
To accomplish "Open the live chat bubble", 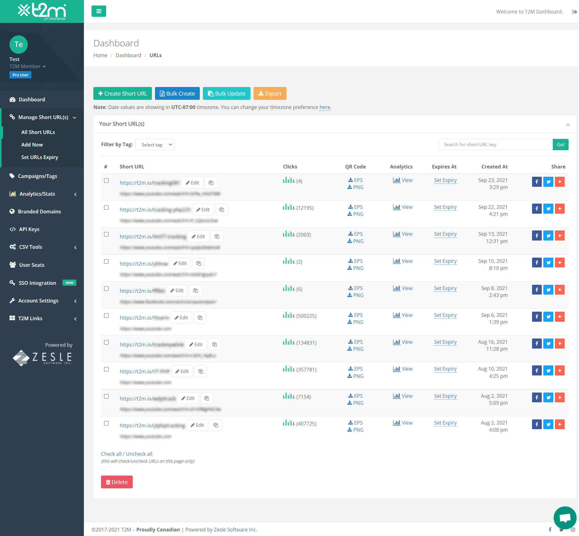I will point(565,517).
